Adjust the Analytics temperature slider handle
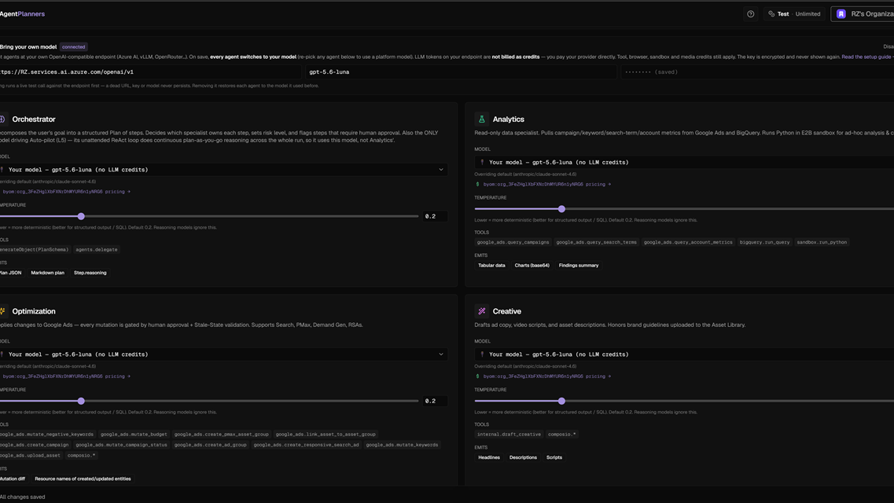The image size is (894, 503). [561, 209]
